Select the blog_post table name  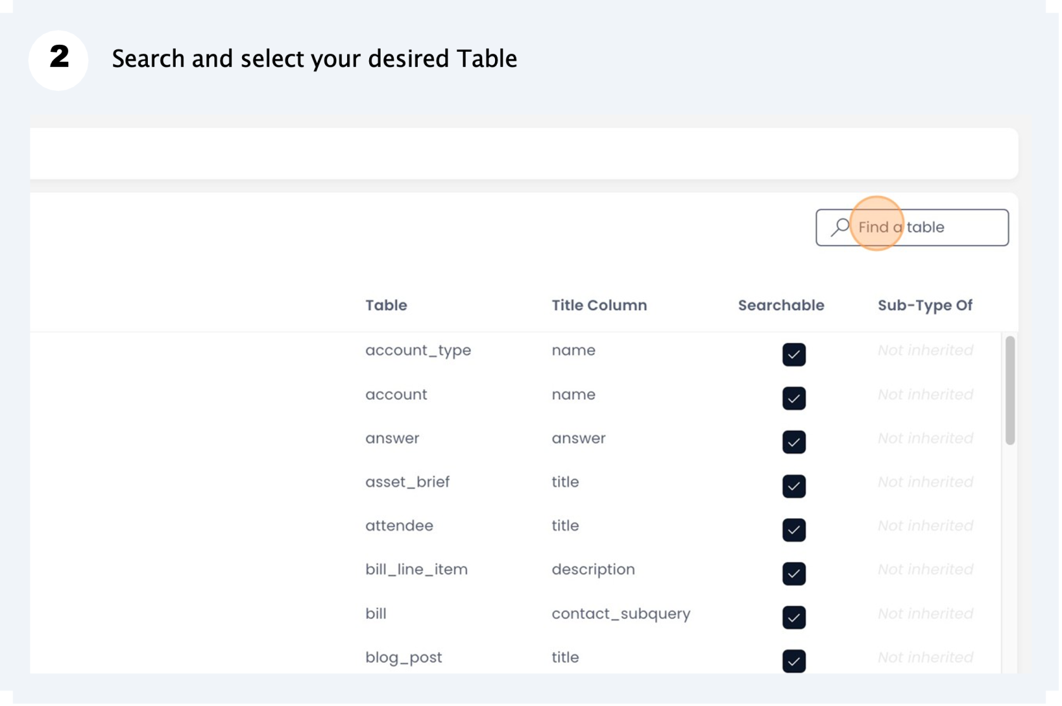coord(405,659)
